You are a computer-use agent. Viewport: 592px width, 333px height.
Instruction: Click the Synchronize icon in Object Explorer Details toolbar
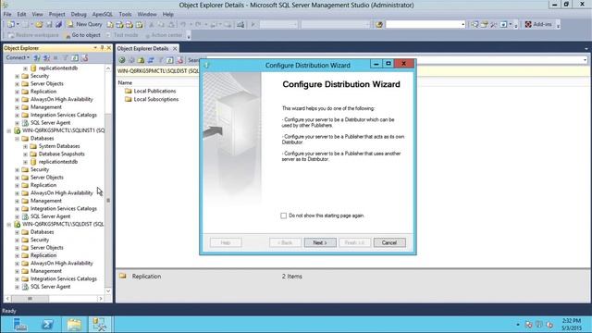click(x=151, y=60)
